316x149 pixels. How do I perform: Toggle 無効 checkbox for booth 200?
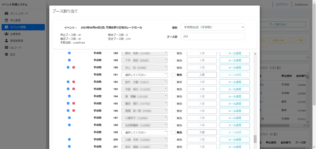point(173,140)
